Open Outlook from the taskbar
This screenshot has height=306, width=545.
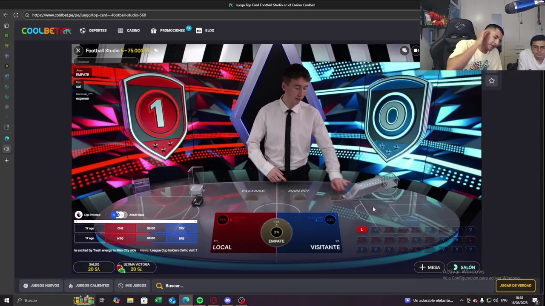172,300
